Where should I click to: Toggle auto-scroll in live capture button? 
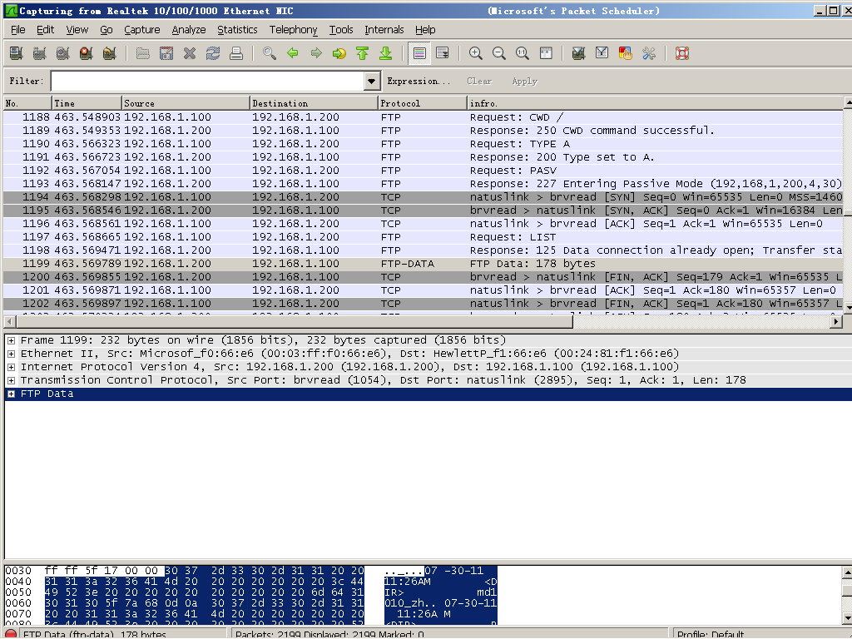click(x=443, y=53)
